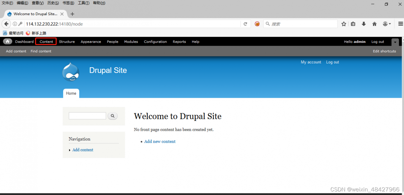
Task: Click the admin username link in the toolbar
Action: [359, 42]
